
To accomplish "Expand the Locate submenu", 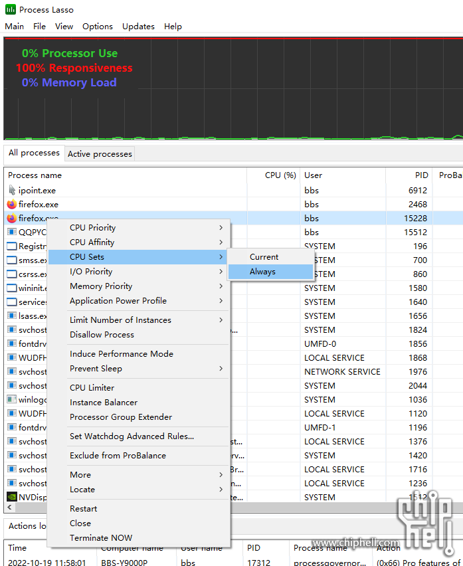I will [139, 490].
